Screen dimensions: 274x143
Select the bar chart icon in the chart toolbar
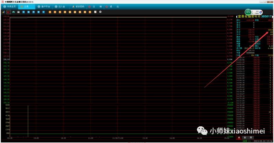3,12
